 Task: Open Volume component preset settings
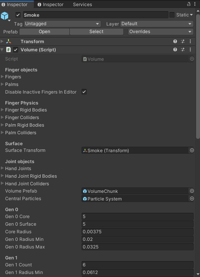point(183,50)
